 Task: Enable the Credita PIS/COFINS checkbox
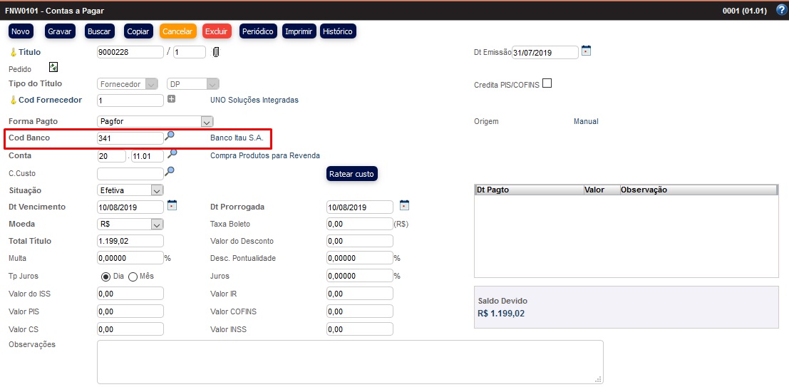547,83
